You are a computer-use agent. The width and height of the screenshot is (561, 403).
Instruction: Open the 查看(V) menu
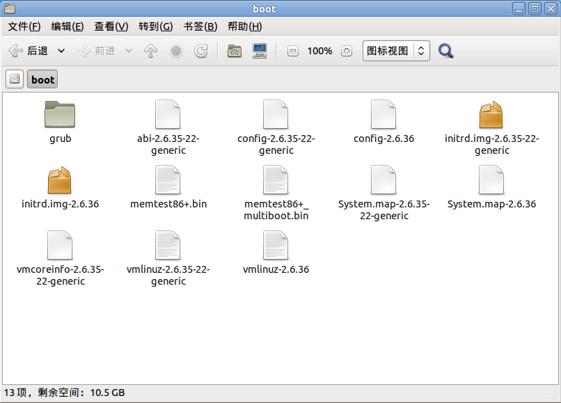click(111, 26)
